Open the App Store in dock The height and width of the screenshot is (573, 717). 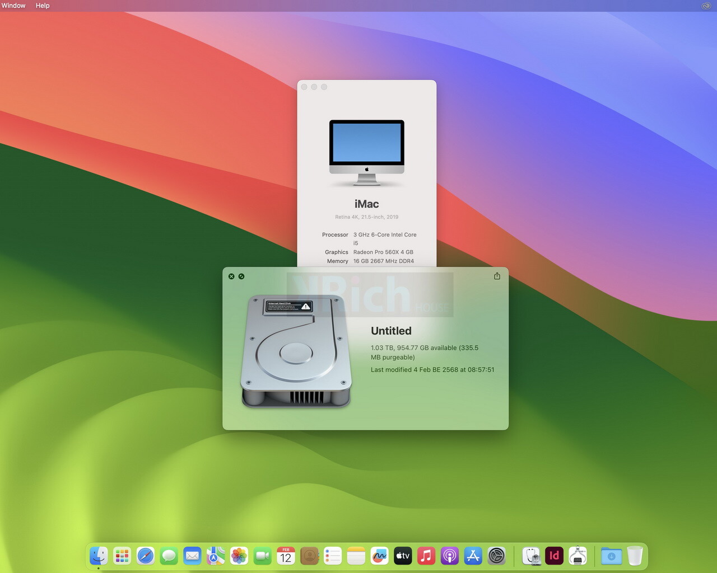coord(473,556)
